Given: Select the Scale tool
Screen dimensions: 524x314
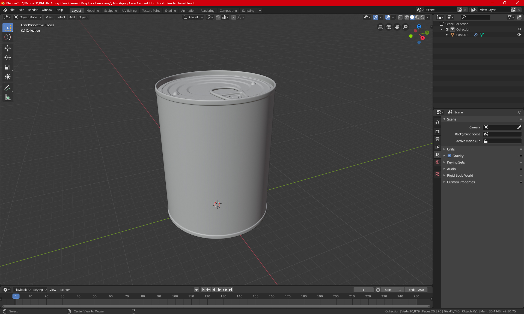Looking at the screenshot, I should click(x=8, y=67).
